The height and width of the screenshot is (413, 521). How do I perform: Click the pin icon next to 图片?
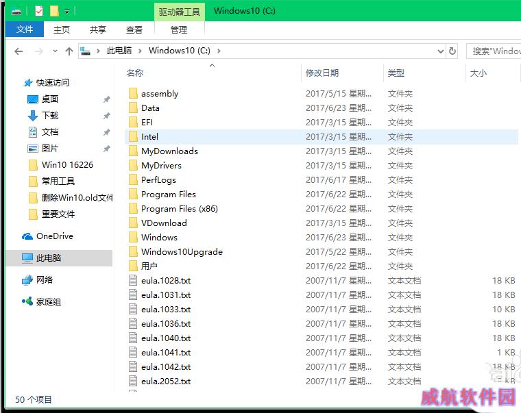point(107,149)
